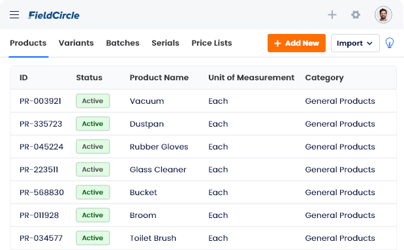Open product ID PR-568830
The height and width of the screenshot is (250, 404).
click(x=42, y=193)
